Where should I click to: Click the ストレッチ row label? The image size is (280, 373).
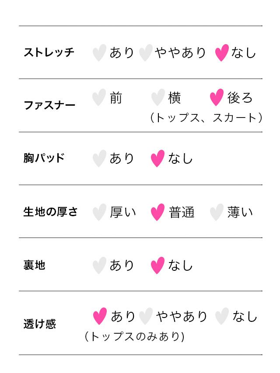click(49, 53)
